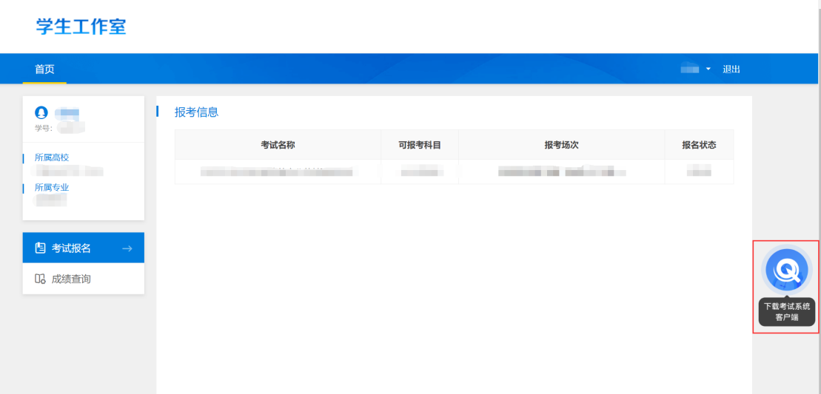Click the clipboard icon beside 考试报名
This screenshot has width=821, height=394.
41,248
